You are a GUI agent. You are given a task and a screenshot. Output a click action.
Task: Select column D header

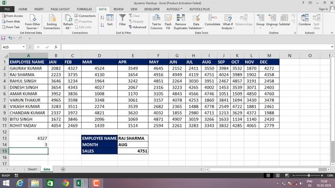pyautogui.click(x=99, y=56)
